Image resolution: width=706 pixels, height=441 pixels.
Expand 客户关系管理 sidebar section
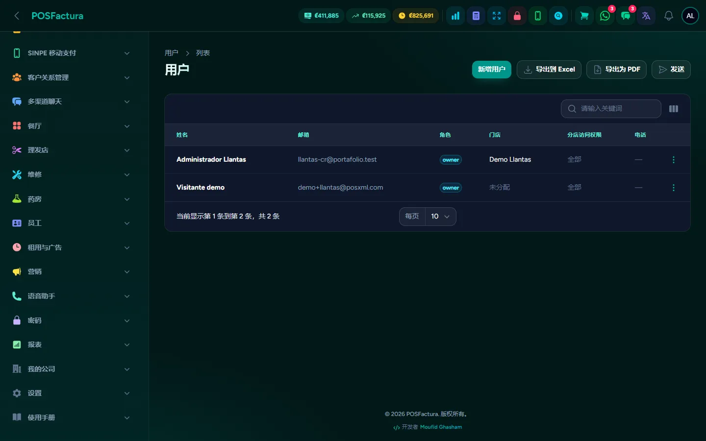coord(71,77)
